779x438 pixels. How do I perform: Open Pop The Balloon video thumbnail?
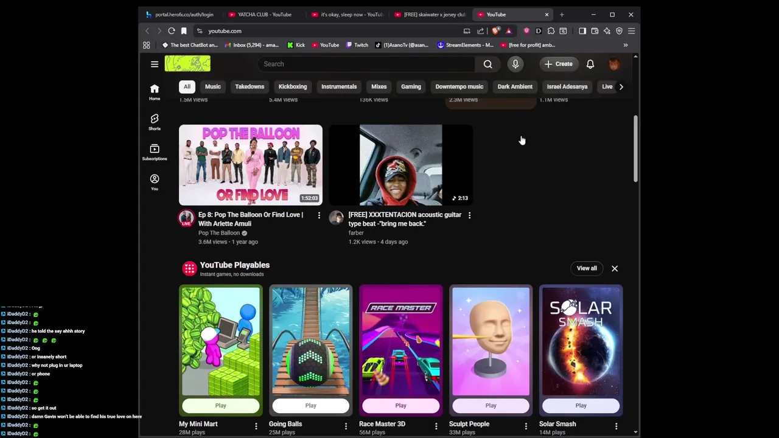(x=251, y=165)
